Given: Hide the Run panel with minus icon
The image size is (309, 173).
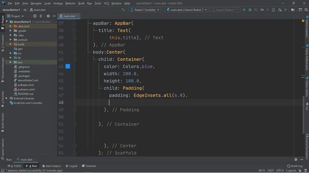Looking at the screenshot, I should click(302, 160).
